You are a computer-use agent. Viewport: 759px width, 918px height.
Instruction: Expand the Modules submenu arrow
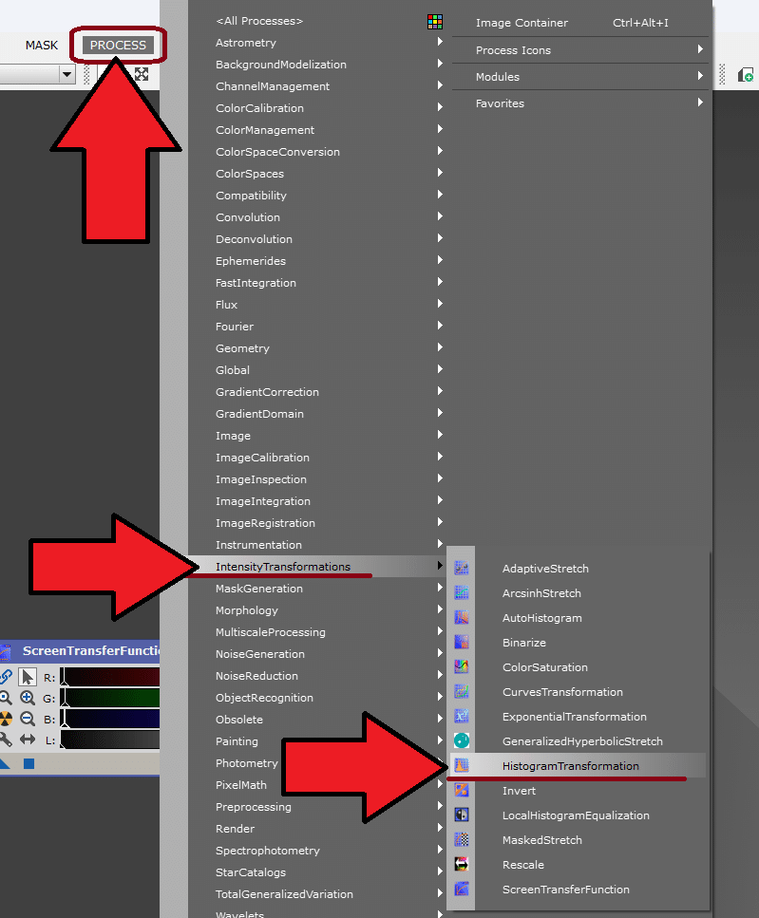(x=700, y=76)
